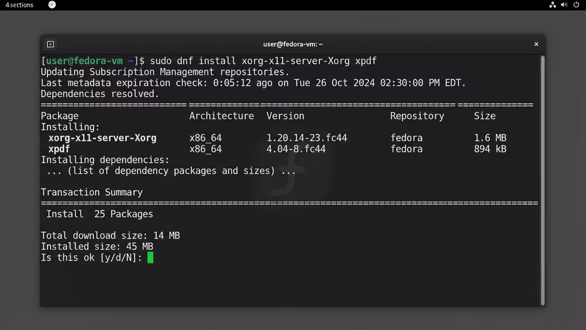
Task: Select version '1.20.14-23.fc44'
Action: 307,138
